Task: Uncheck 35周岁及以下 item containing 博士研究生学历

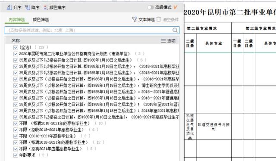Action: click(16, 85)
